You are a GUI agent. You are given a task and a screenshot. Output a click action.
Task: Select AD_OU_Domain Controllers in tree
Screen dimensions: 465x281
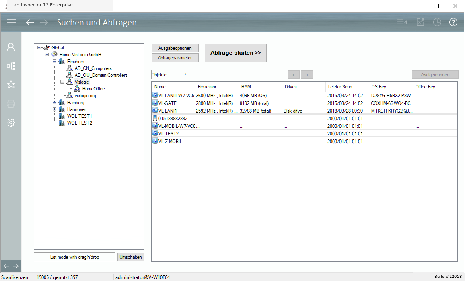pos(101,75)
